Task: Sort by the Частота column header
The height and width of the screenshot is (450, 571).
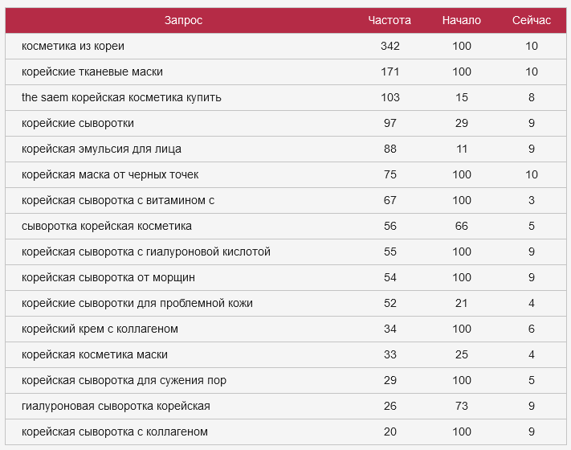Action: 390,20
